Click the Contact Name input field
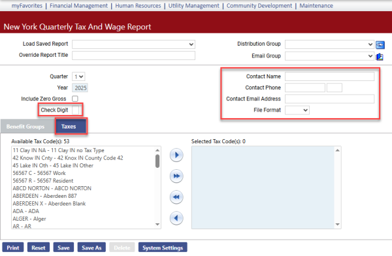The image size is (392, 256). [x=329, y=76]
